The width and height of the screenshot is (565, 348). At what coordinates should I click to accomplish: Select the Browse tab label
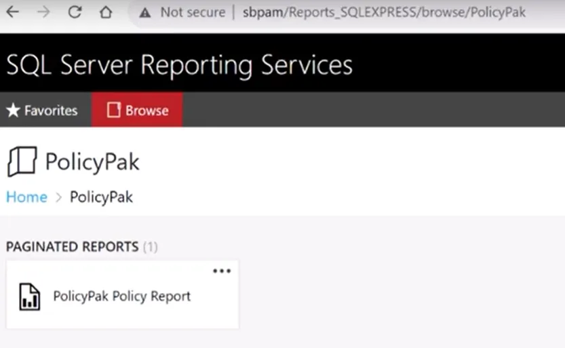147,111
